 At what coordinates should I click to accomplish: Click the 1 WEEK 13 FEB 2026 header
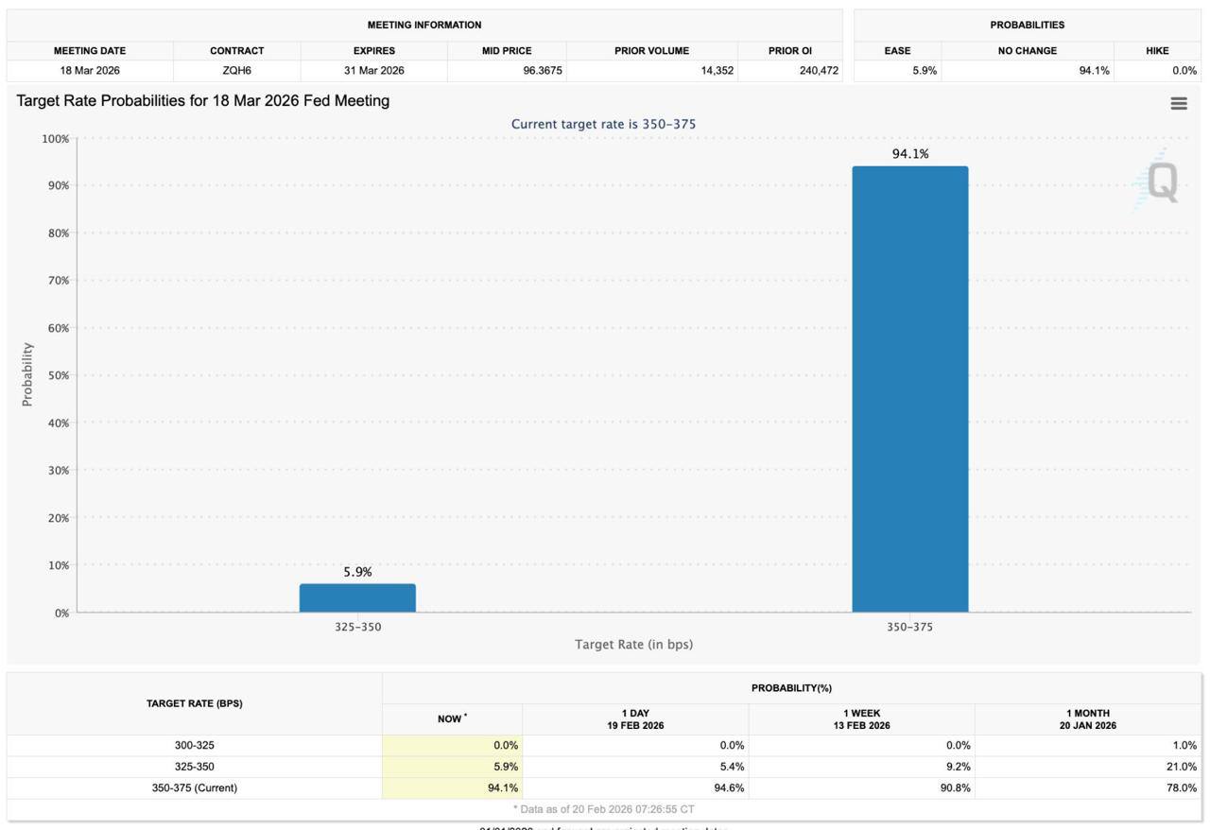[861, 719]
